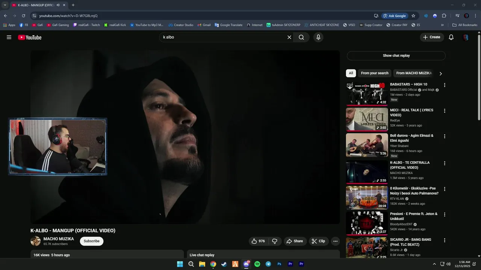Screen dimensions: 481x270
Task: Open the Creator Studio bookmark
Action: 181,25
